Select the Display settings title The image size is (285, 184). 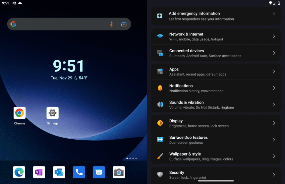(x=176, y=121)
